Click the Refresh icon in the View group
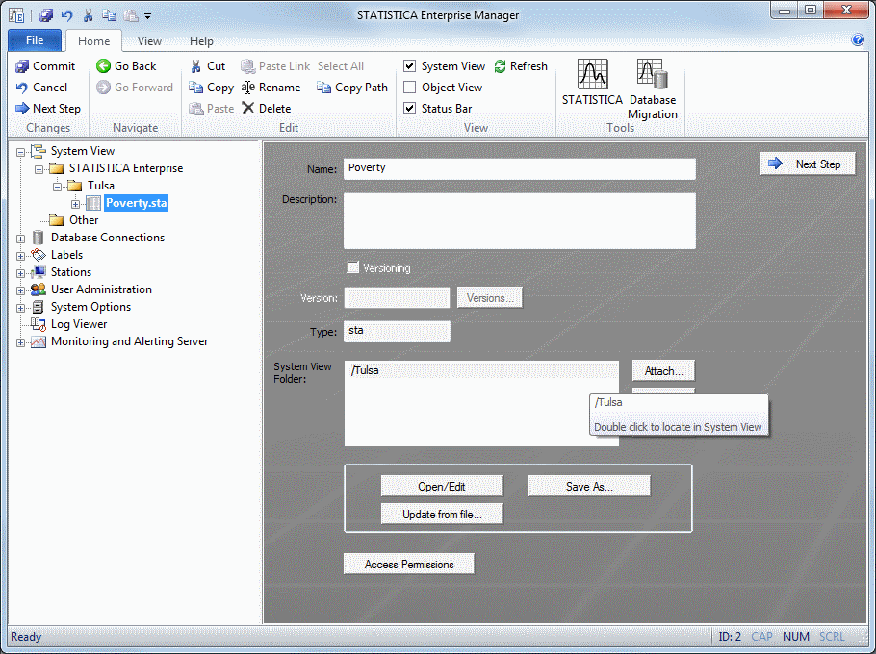Viewport: 876px width, 654px height. coord(501,66)
